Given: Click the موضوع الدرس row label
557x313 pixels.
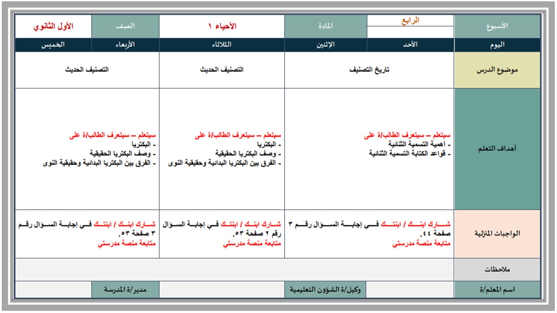Looking at the screenshot, I should coord(497,70).
